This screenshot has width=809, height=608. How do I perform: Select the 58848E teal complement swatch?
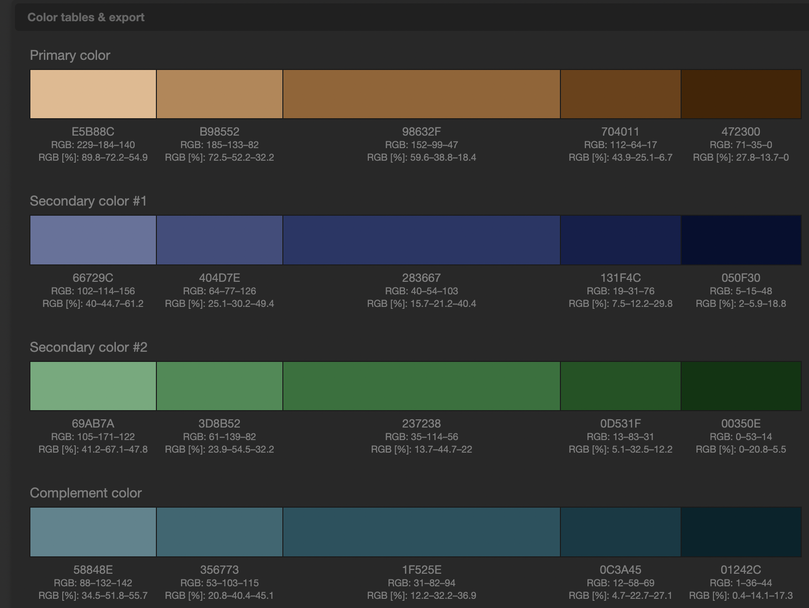tap(93, 532)
